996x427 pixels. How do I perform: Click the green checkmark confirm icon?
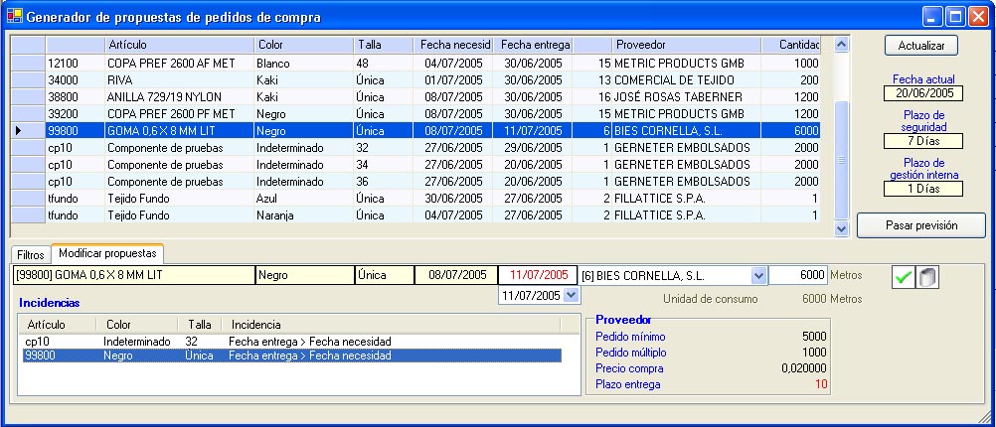tap(904, 279)
